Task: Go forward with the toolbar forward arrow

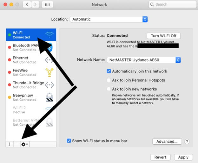Action: [35, 5]
